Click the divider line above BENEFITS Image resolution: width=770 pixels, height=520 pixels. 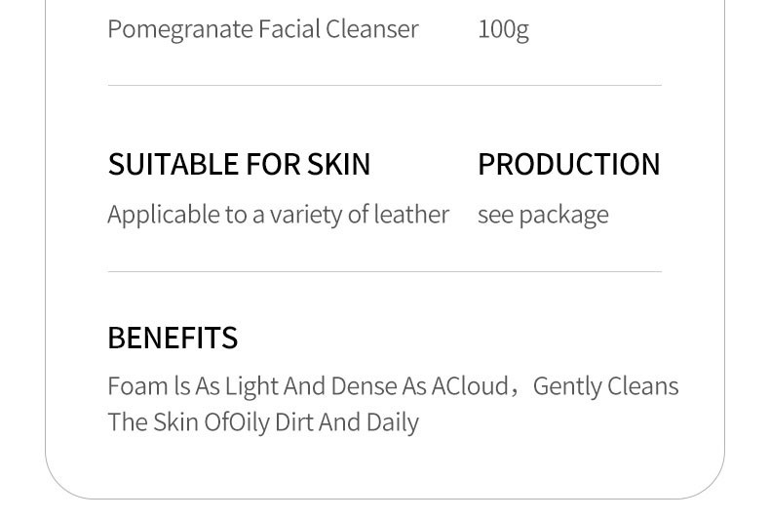click(x=384, y=271)
